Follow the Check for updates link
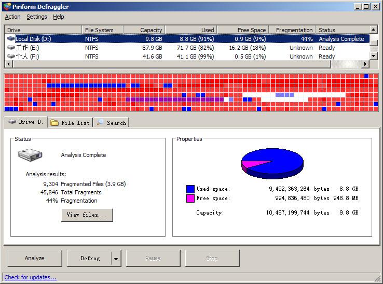This screenshot has width=383, height=284. point(31,277)
